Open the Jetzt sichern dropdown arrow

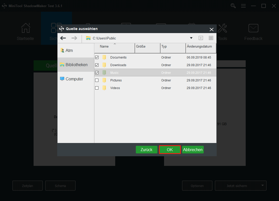[263, 185]
